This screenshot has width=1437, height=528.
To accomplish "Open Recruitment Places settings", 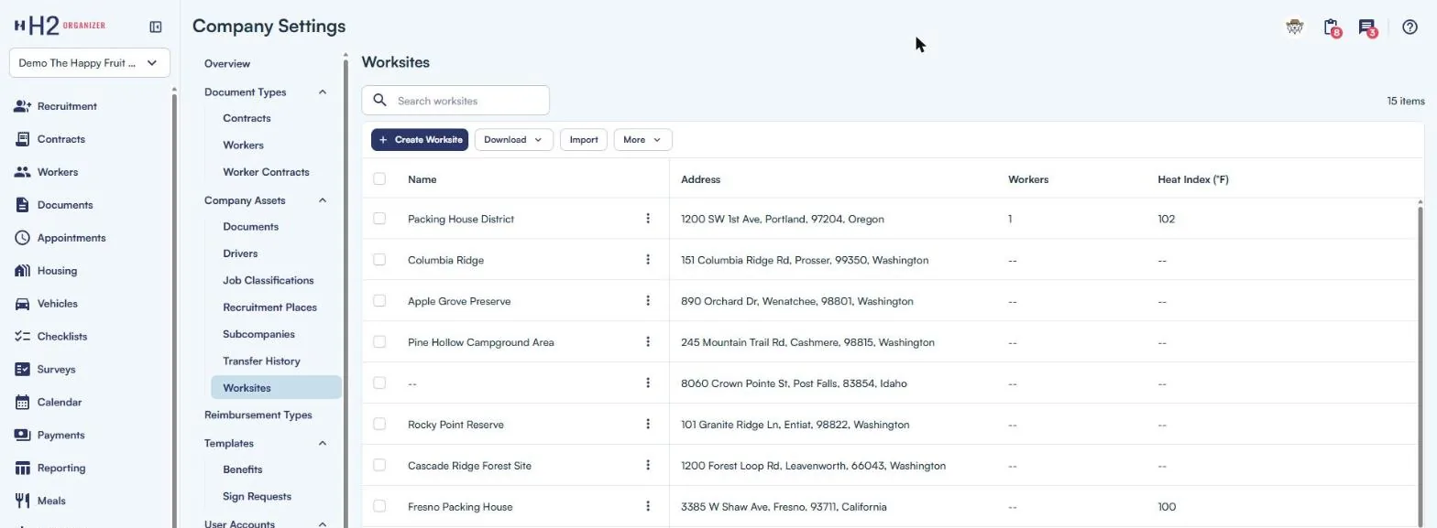I will click(x=269, y=307).
